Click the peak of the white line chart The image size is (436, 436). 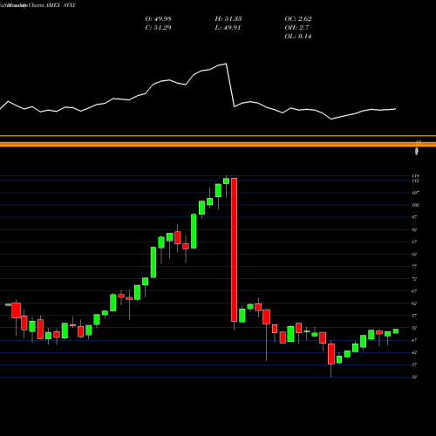226,64
